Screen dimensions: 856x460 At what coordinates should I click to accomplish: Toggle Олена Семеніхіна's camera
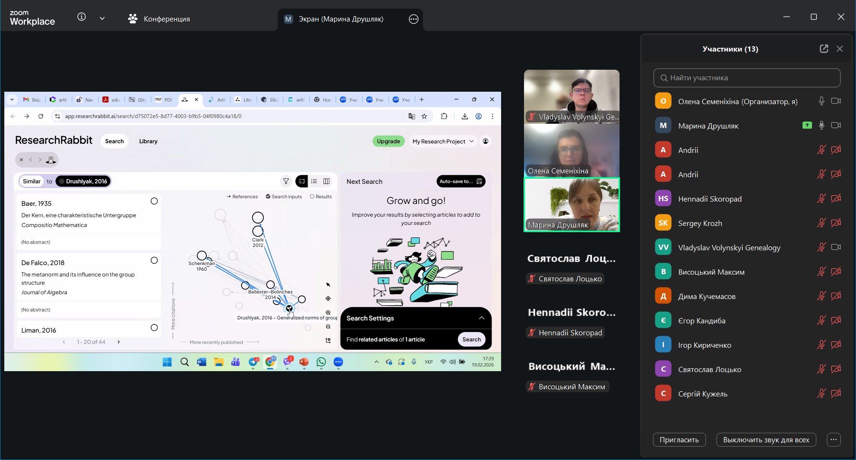pos(835,101)
